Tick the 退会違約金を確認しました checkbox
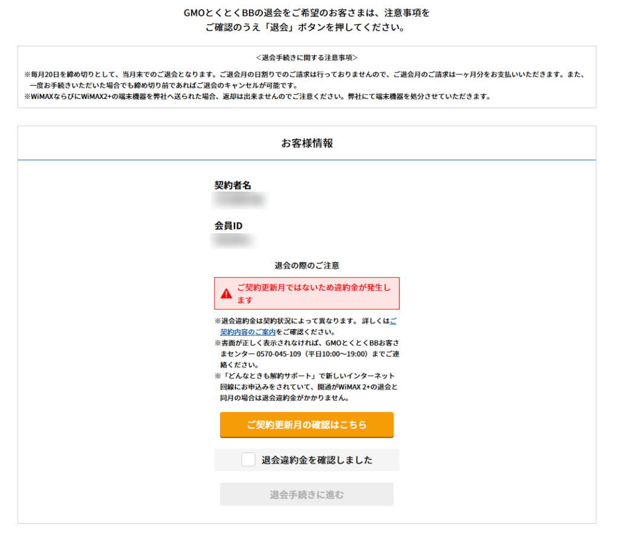Viewport: 619px width, 537px height. click(x=248, y=459)
